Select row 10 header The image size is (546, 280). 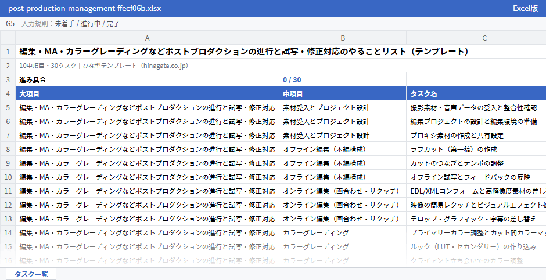[8, 177]
